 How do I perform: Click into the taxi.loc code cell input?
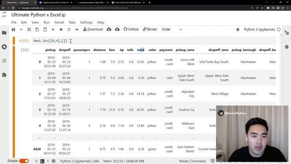point(154,41)
